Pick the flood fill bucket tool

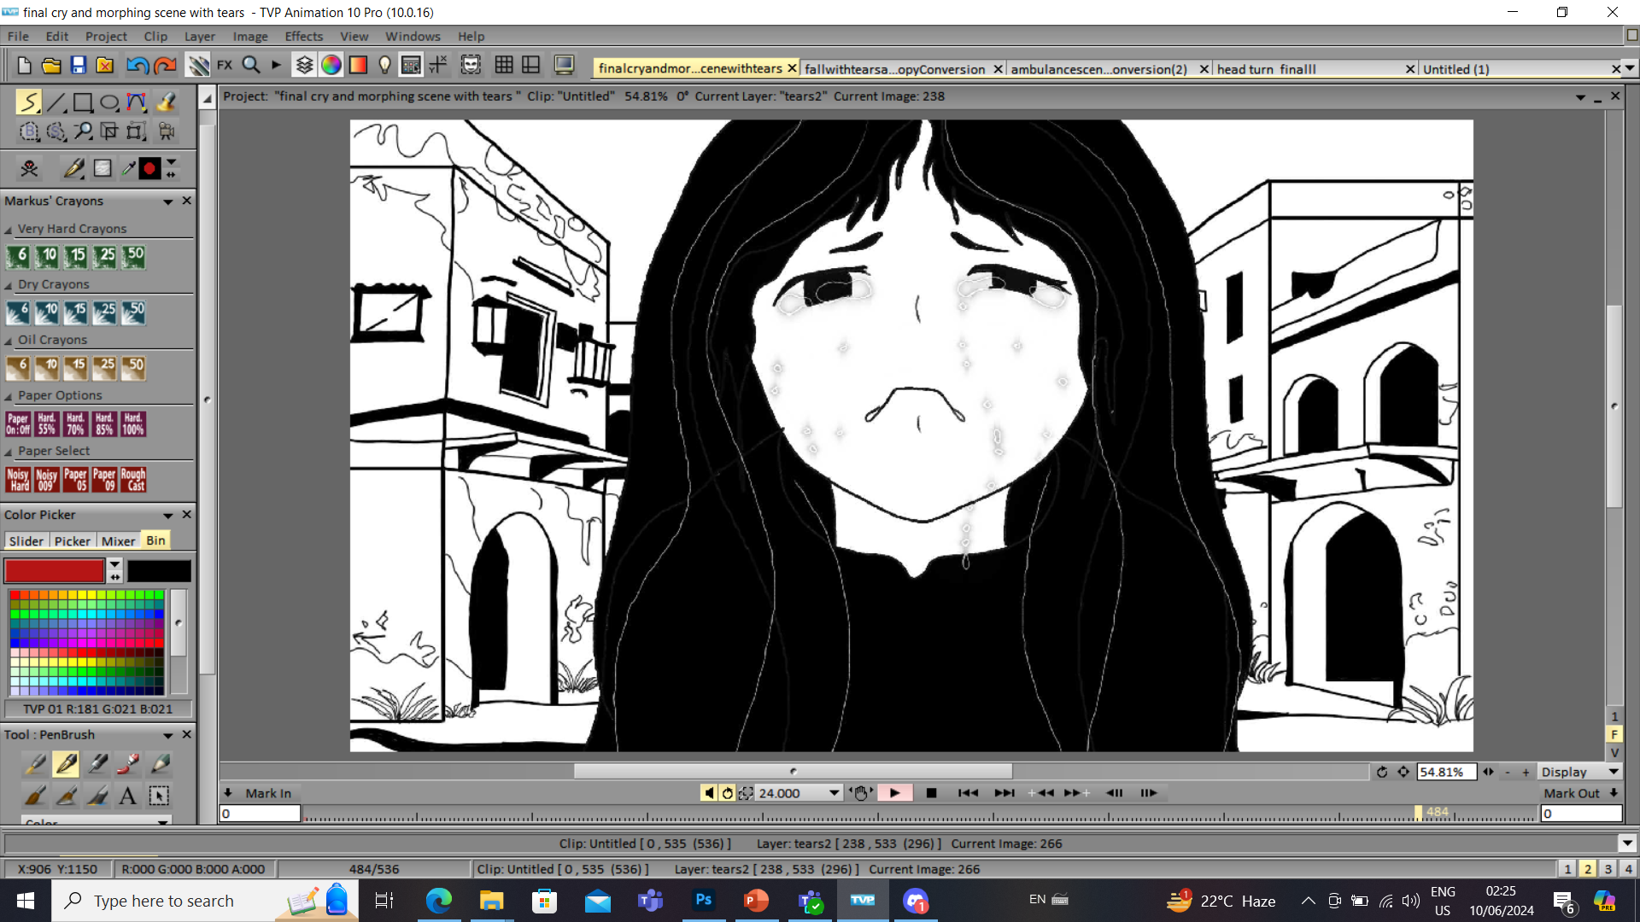click(166, 102)
